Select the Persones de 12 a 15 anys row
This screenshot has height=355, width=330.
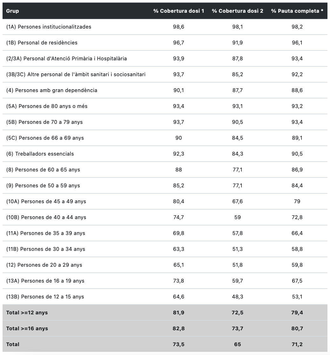click(45, 297)
